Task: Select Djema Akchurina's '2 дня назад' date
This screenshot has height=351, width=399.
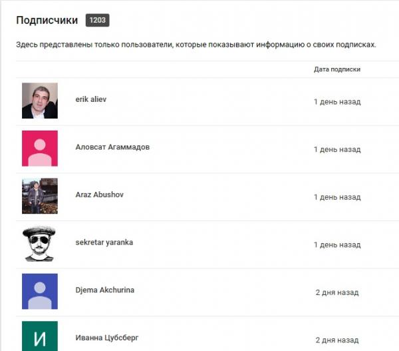Action: click(x=337, y=292)
